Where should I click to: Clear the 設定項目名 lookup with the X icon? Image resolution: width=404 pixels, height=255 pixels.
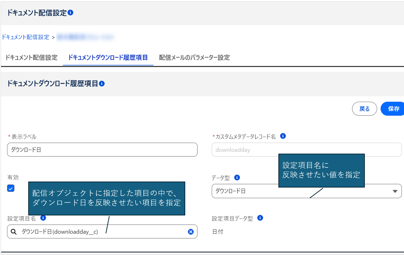click(191, 232)
